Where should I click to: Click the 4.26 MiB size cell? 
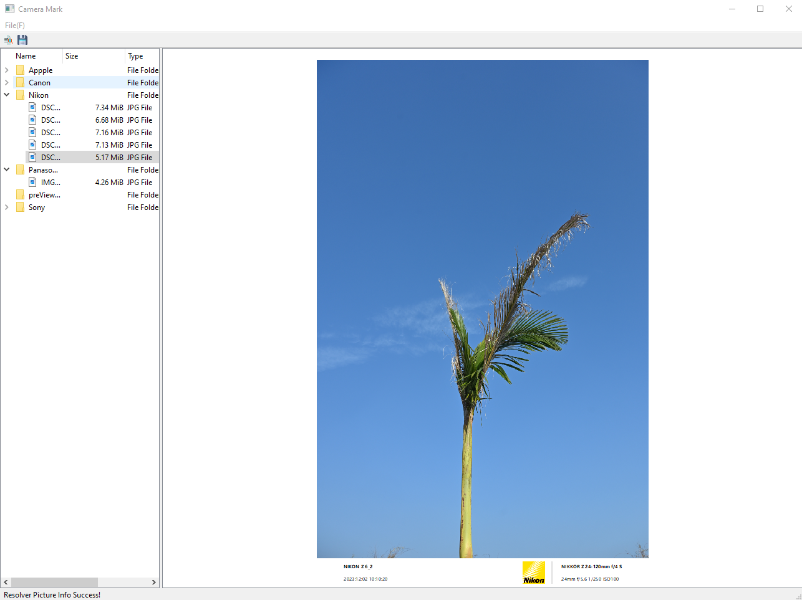point(109,183)
